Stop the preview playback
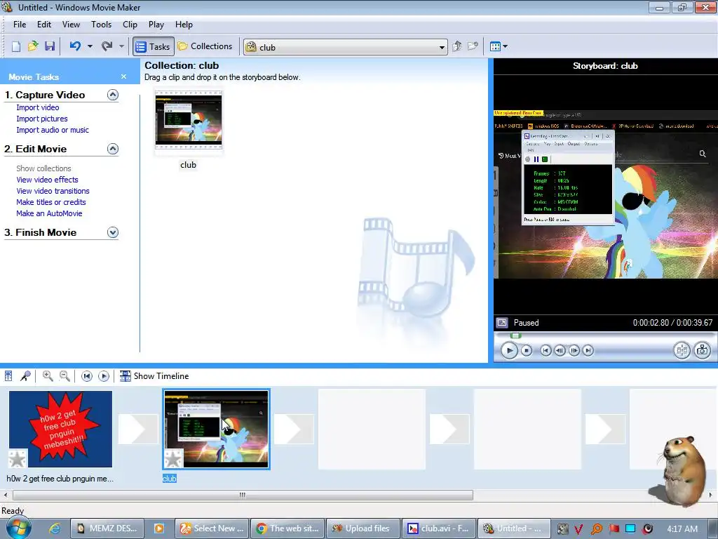This screenshot has width=718, height=539. pyautogui.click(x=527, y=351)
